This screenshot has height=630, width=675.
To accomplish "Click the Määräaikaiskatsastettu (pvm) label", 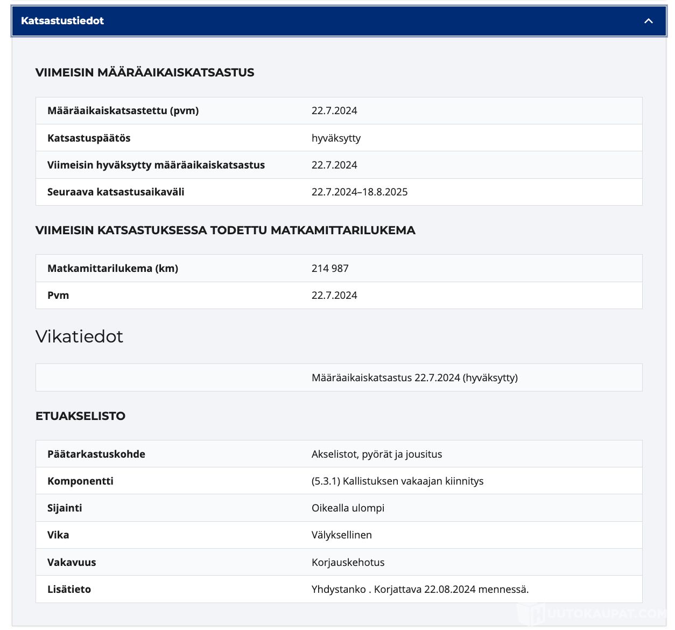I will (123, 111).
